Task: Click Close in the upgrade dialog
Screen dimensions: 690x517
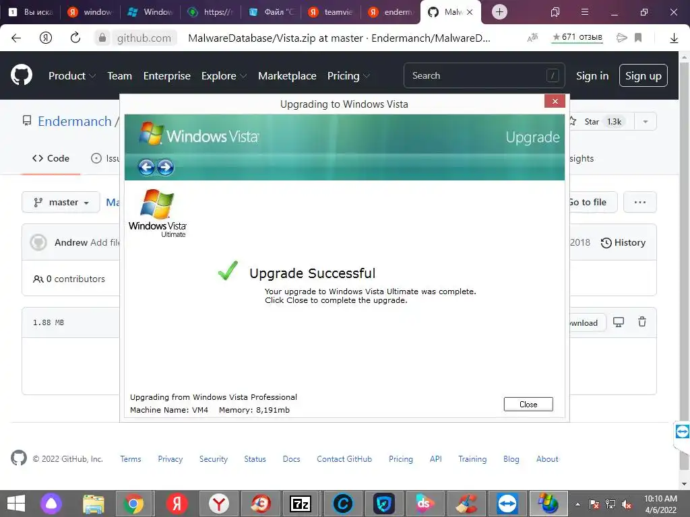Action: tap(528, 404)
